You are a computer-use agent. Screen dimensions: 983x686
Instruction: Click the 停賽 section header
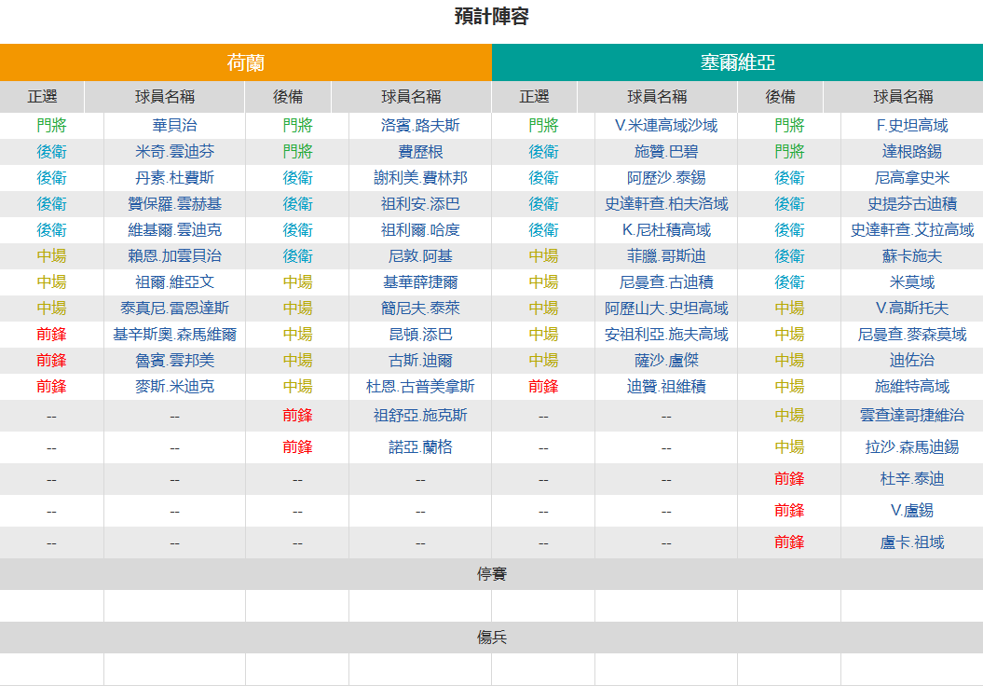[492, 574]
